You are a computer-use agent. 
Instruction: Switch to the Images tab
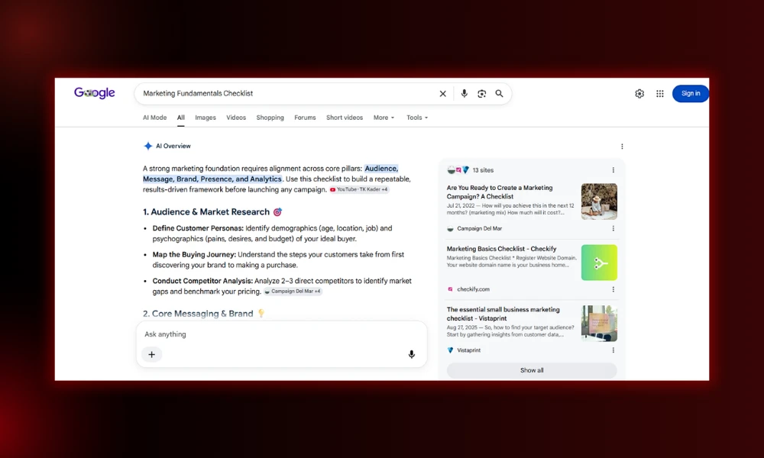[205, 118]
